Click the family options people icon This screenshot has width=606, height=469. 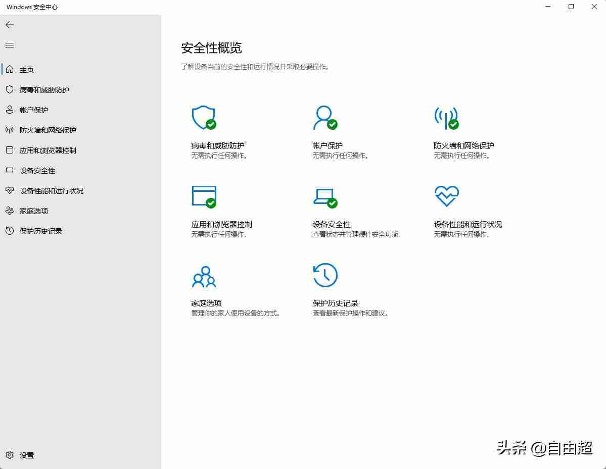click(x=204, y=276)
